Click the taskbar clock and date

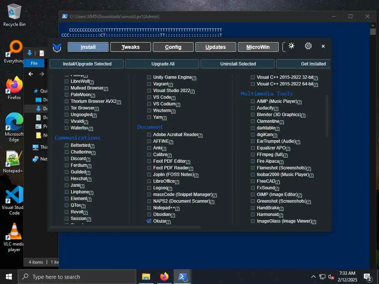click(347, 277)
